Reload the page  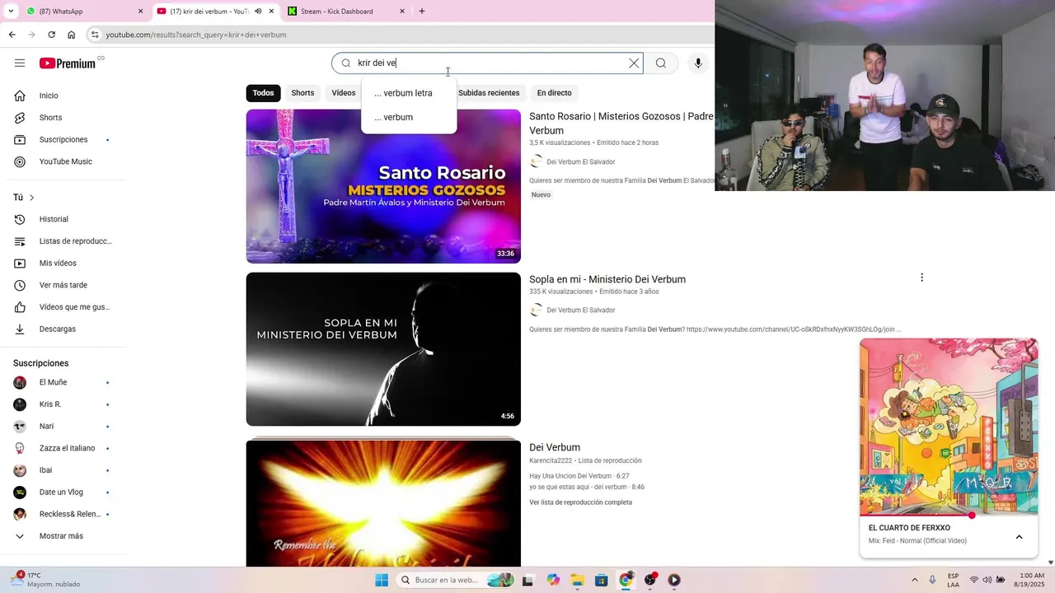click(x=51, y=35)
